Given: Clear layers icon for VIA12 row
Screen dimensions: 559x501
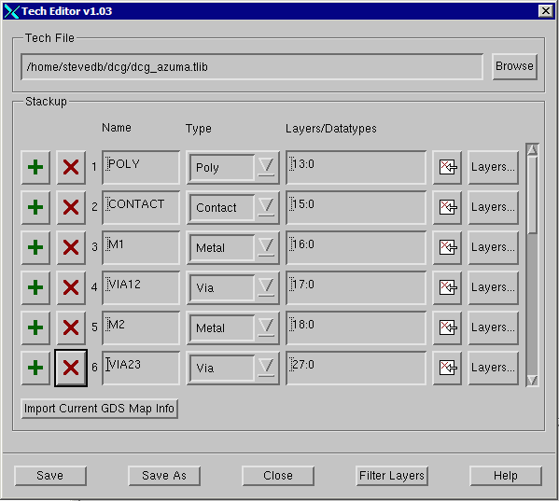Looking at the screenshot, I should (x=447, y=287).
